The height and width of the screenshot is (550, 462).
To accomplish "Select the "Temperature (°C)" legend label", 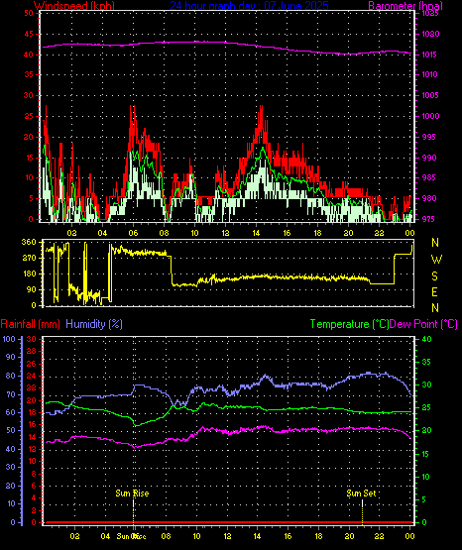I will pos(349,324).
